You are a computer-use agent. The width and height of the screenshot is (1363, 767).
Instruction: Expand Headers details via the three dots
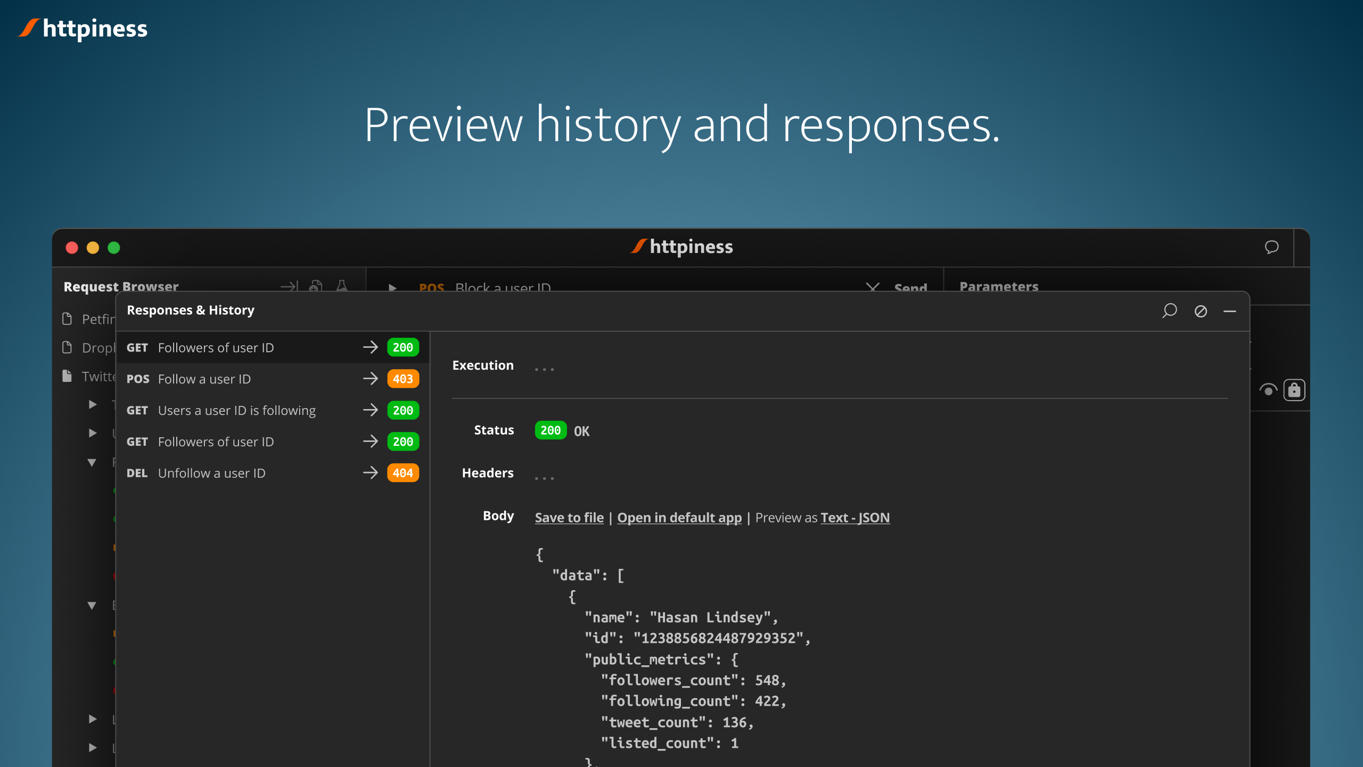point(544,478)
